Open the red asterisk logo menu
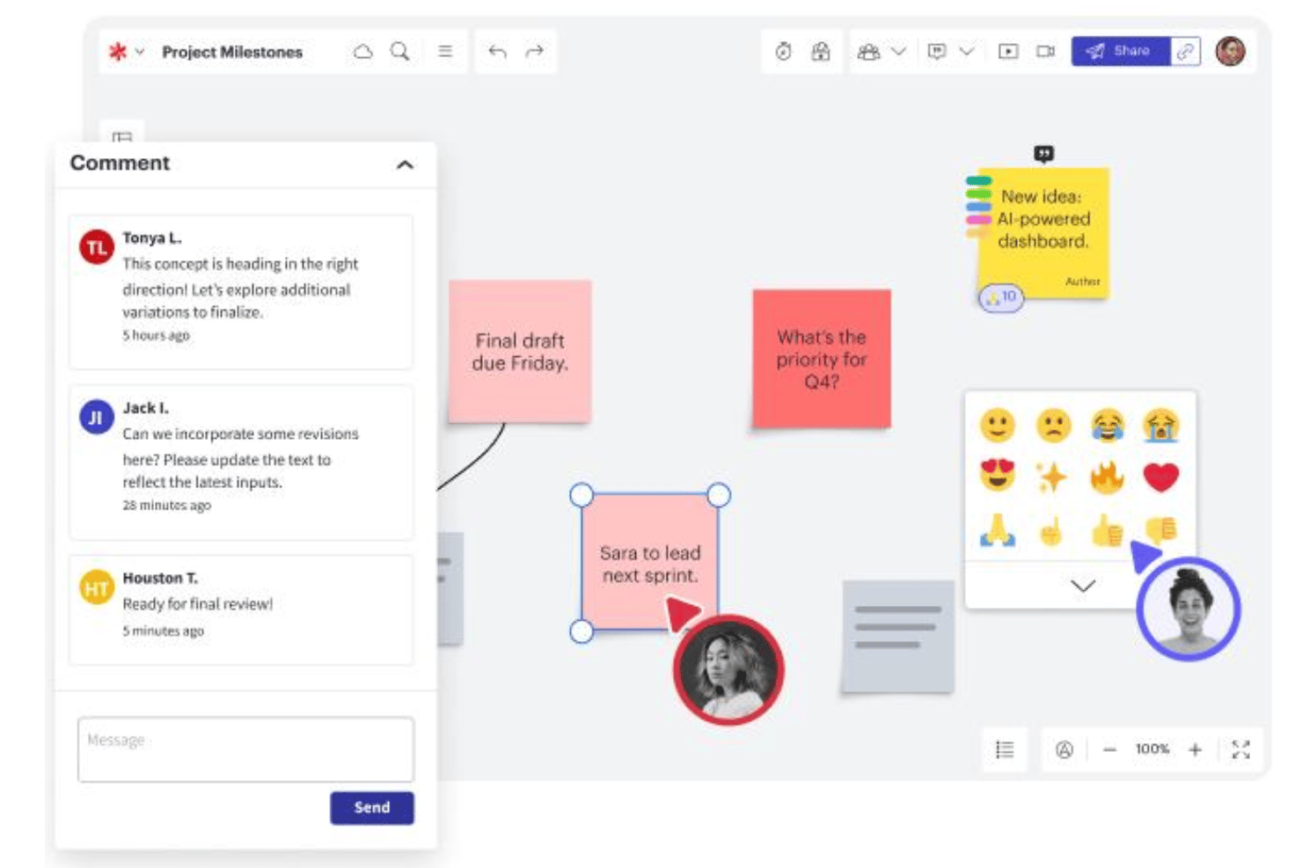This screenshot has height=868, width=1302. click(117, 52)
